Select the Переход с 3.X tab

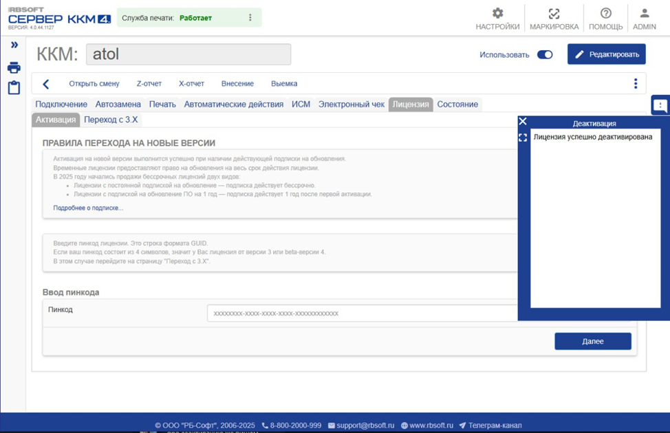(x=111, y=120)
